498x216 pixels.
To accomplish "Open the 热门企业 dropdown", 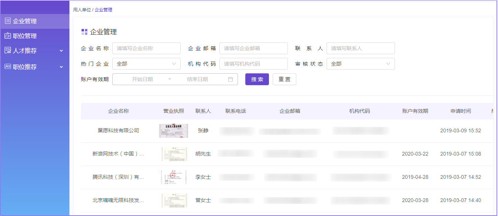I will [x=146, y=64].
